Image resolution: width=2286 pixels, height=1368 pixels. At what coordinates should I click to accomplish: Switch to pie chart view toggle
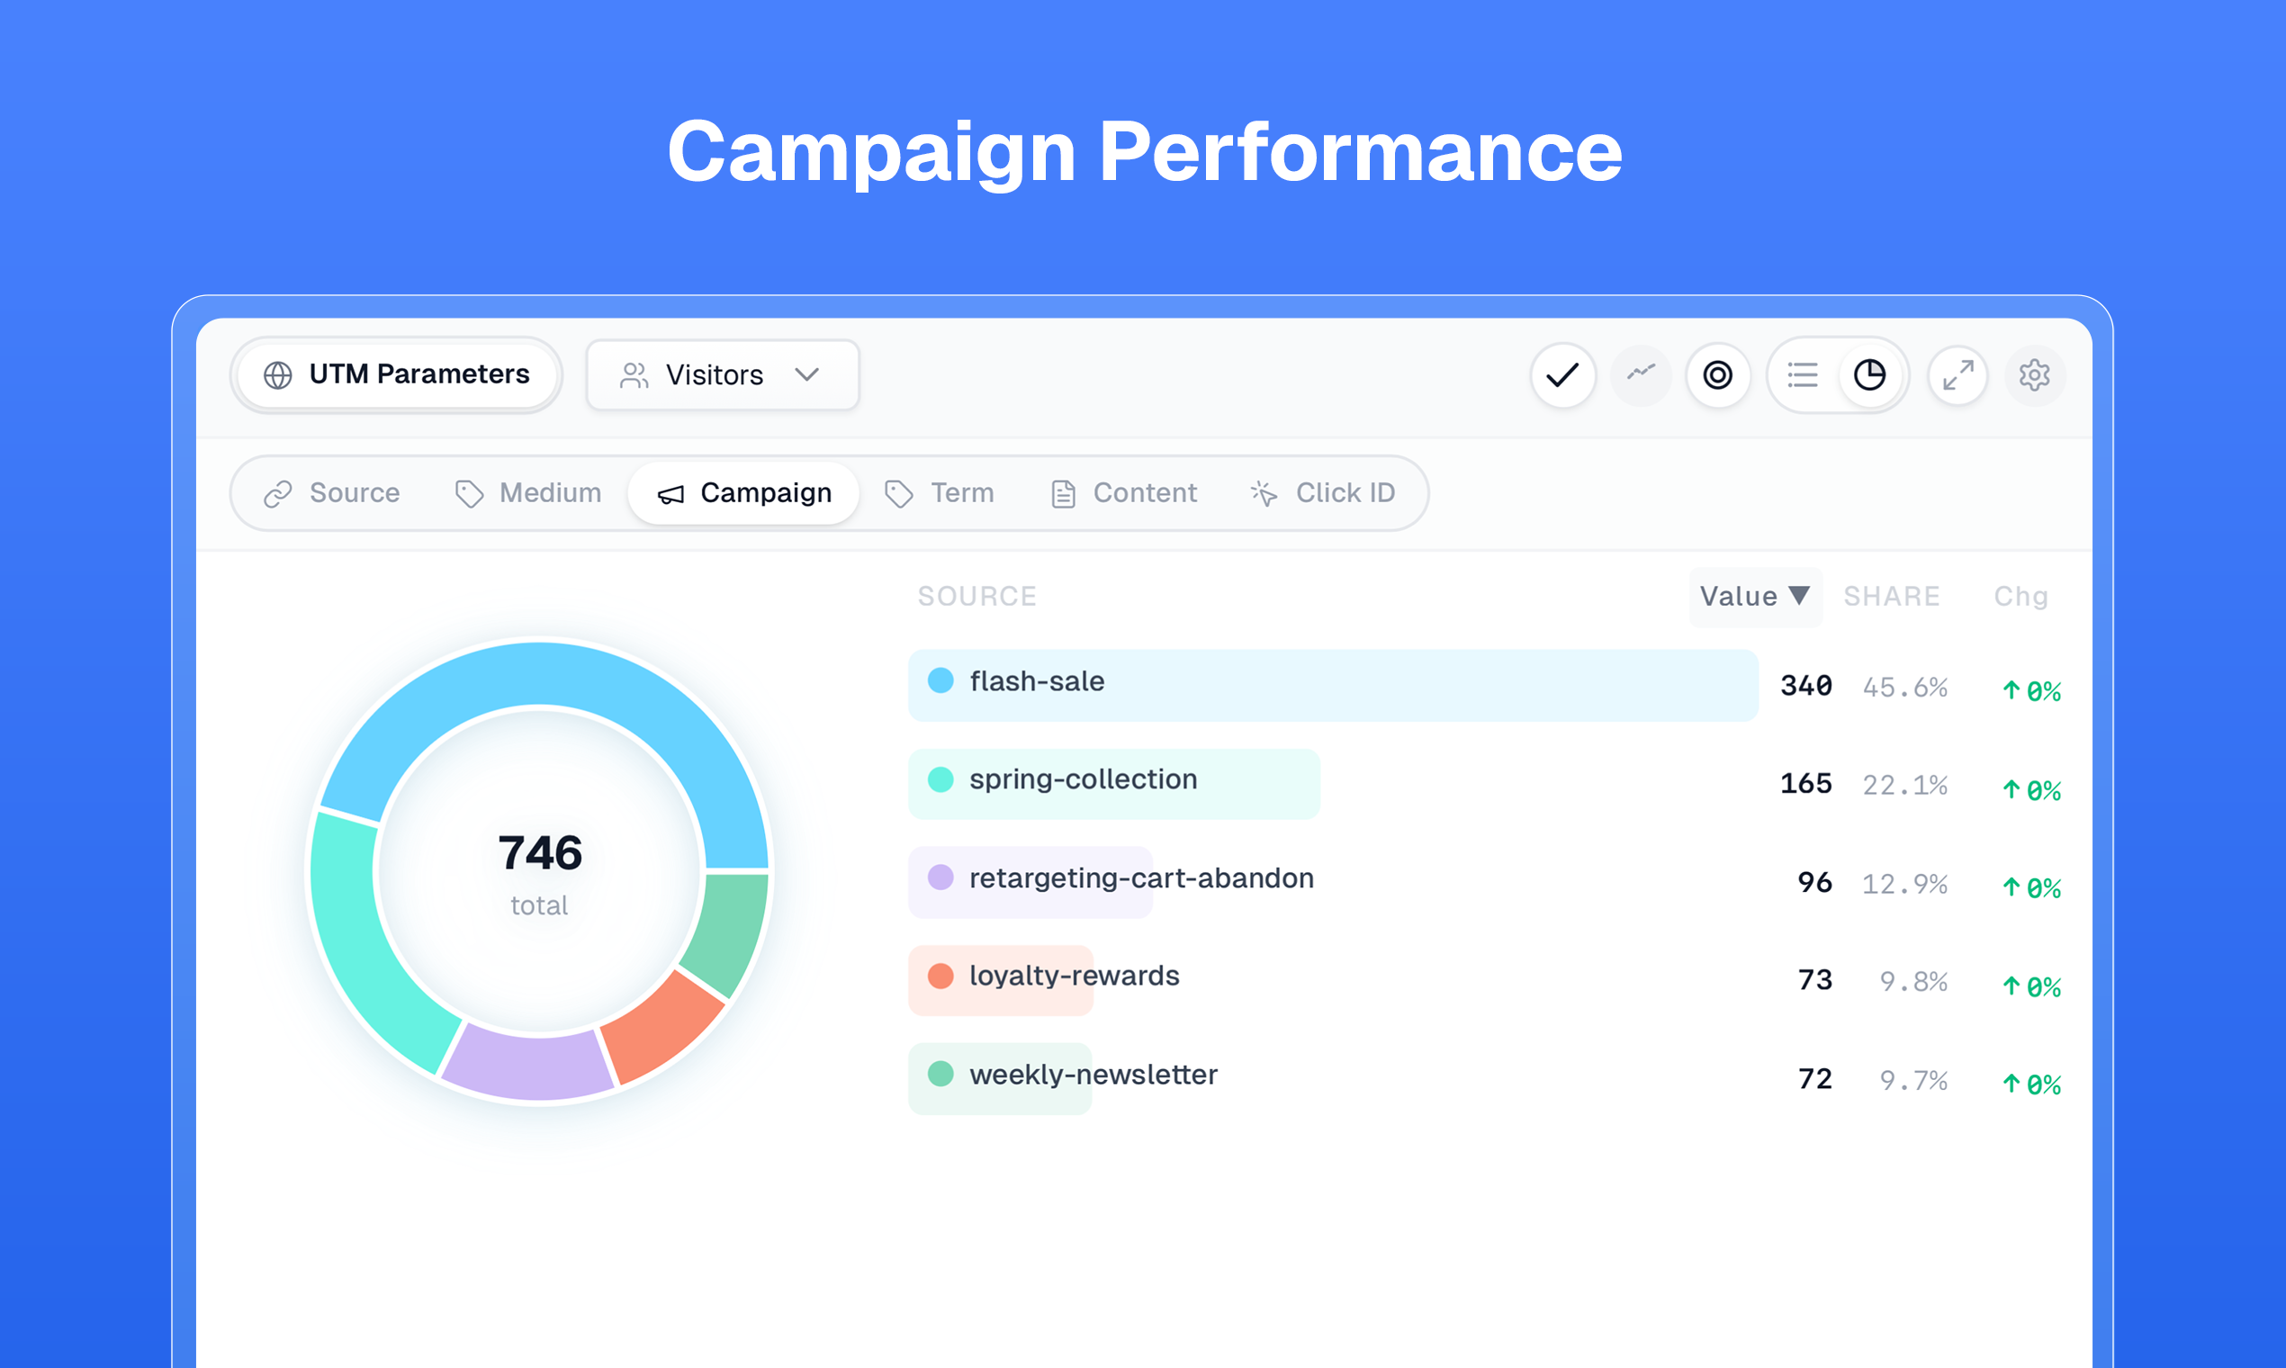[1869, 375]
